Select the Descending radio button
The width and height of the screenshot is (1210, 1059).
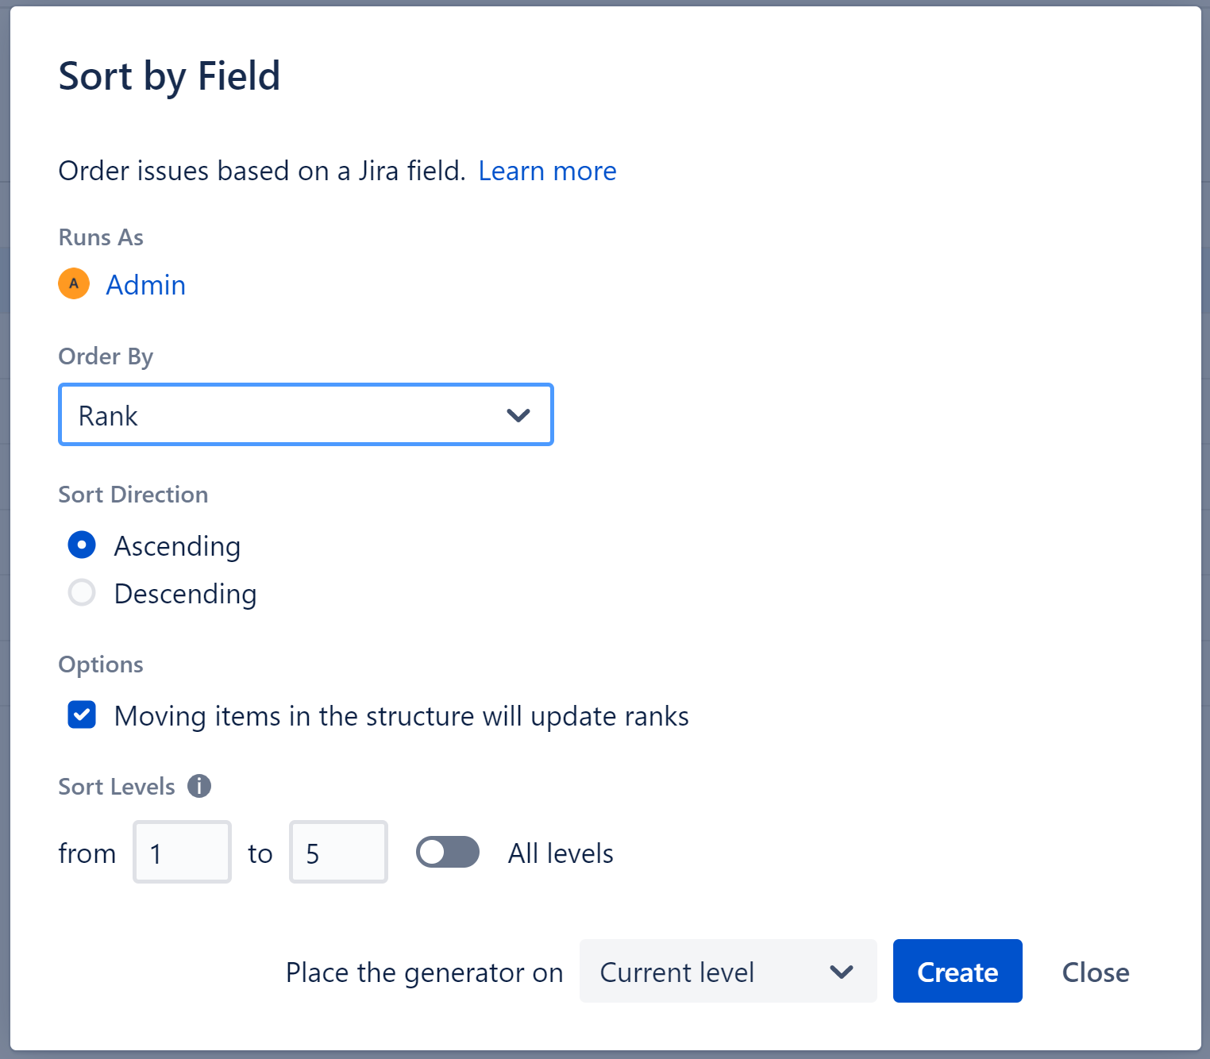82,593
